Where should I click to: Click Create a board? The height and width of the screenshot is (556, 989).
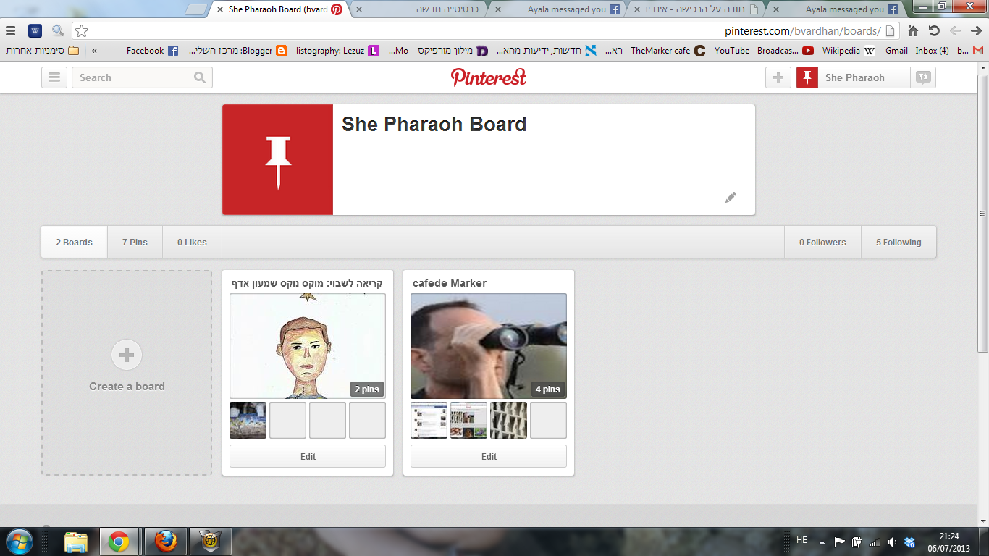[127, 373]
